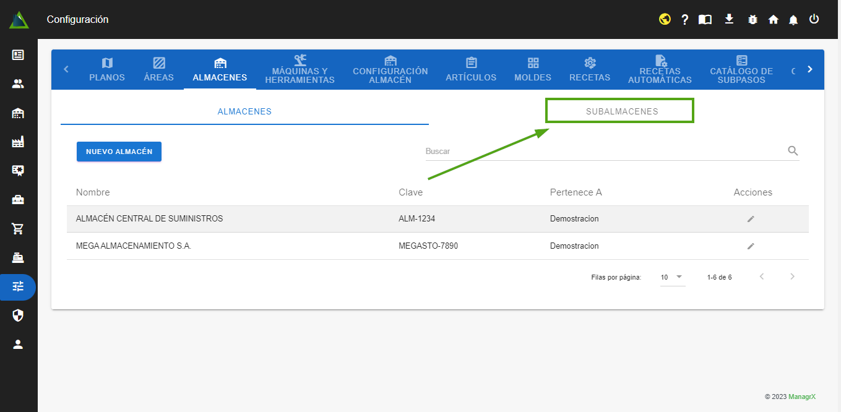
Task: Open the MÁQUINAS Y HERRAMIENTAS tab
Action: tap(300, 69)
